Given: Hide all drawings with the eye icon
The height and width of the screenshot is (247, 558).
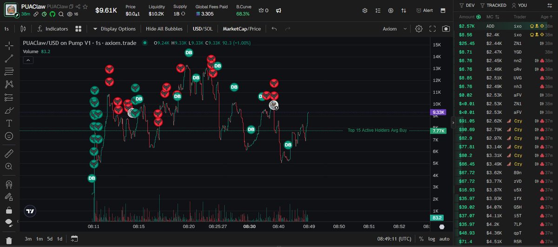Looking at the screenshot, I should tap(9, 222).
